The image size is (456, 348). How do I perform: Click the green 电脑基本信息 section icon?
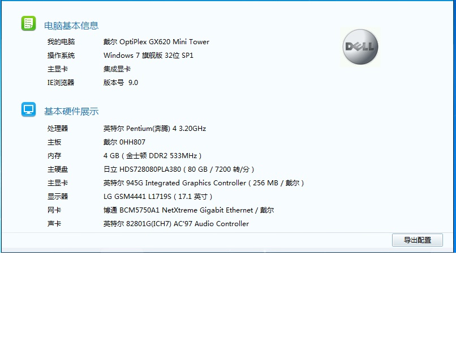28,23
